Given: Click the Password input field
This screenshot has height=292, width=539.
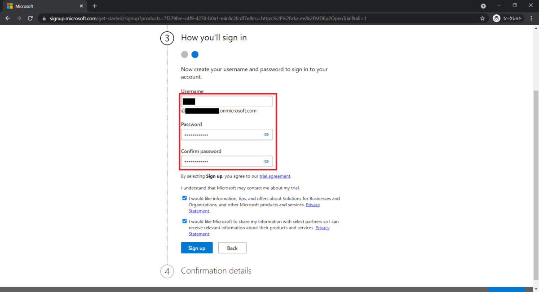Looking at the screenshot, I should [x=226, y=135].
